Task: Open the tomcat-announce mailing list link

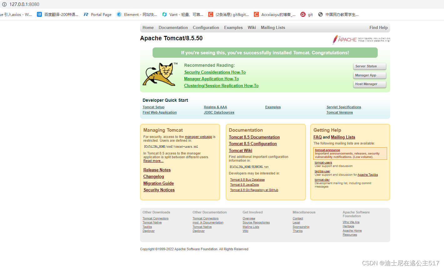Action: (x=327, y=150)
